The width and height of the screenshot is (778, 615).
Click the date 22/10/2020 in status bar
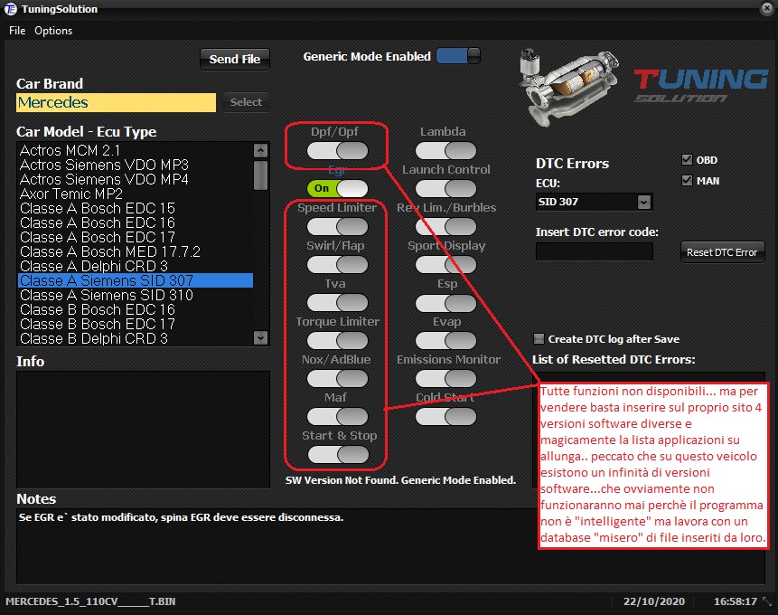pos(654,601)
